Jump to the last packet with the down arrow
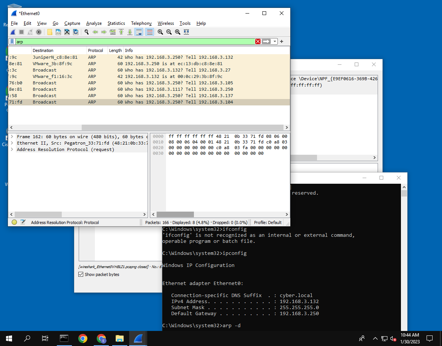This screenshot has height=346, width=442. pos(130,32)
